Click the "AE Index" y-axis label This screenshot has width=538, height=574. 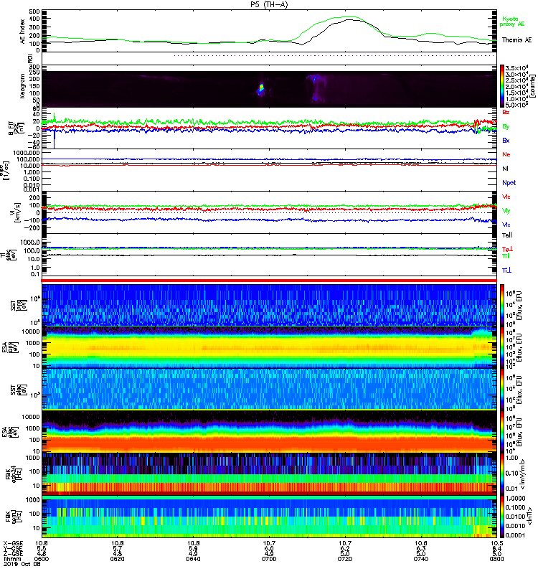22,32
